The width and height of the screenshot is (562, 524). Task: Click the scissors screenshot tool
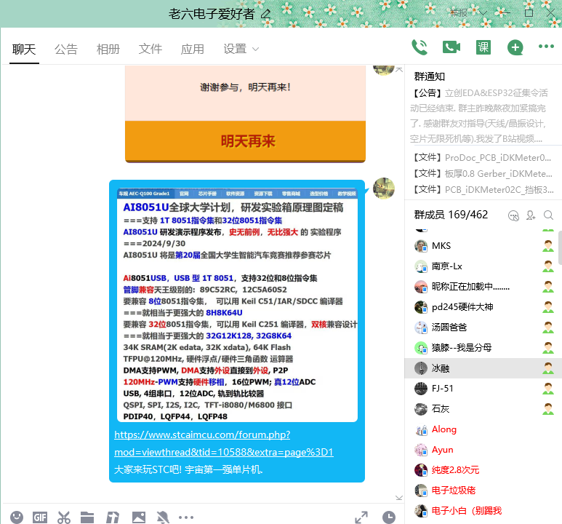pyautogui.click(x=64, y=517)
